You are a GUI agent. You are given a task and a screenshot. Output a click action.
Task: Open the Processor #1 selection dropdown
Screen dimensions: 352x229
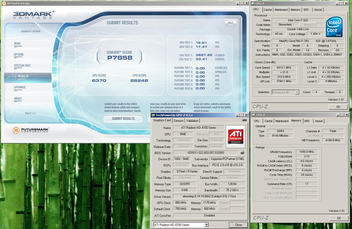click(297, 92)
